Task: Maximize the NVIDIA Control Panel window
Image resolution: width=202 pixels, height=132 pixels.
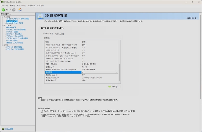Action: coord(192,2)
